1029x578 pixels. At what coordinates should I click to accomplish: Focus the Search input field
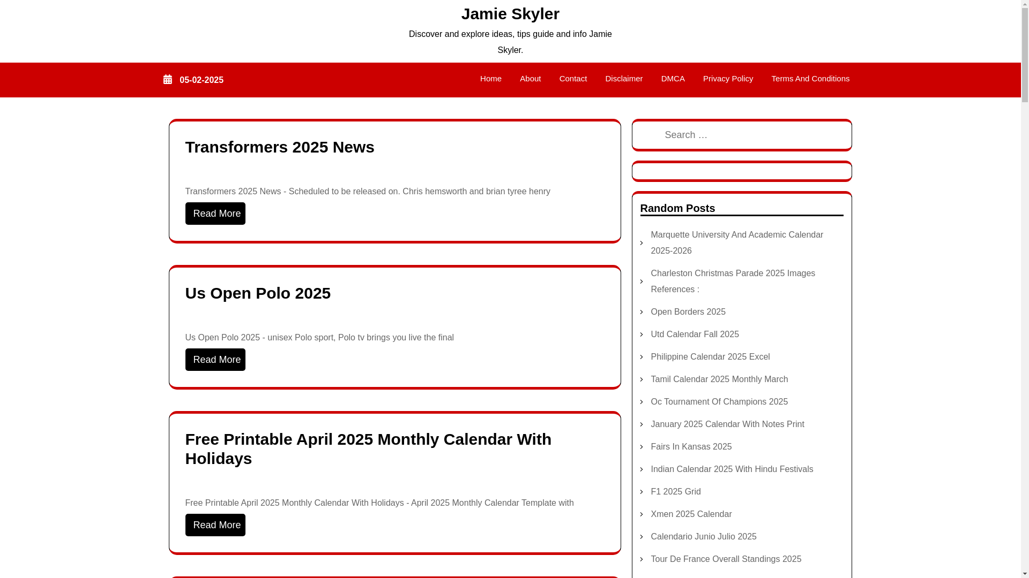click(x=741, y=135)
